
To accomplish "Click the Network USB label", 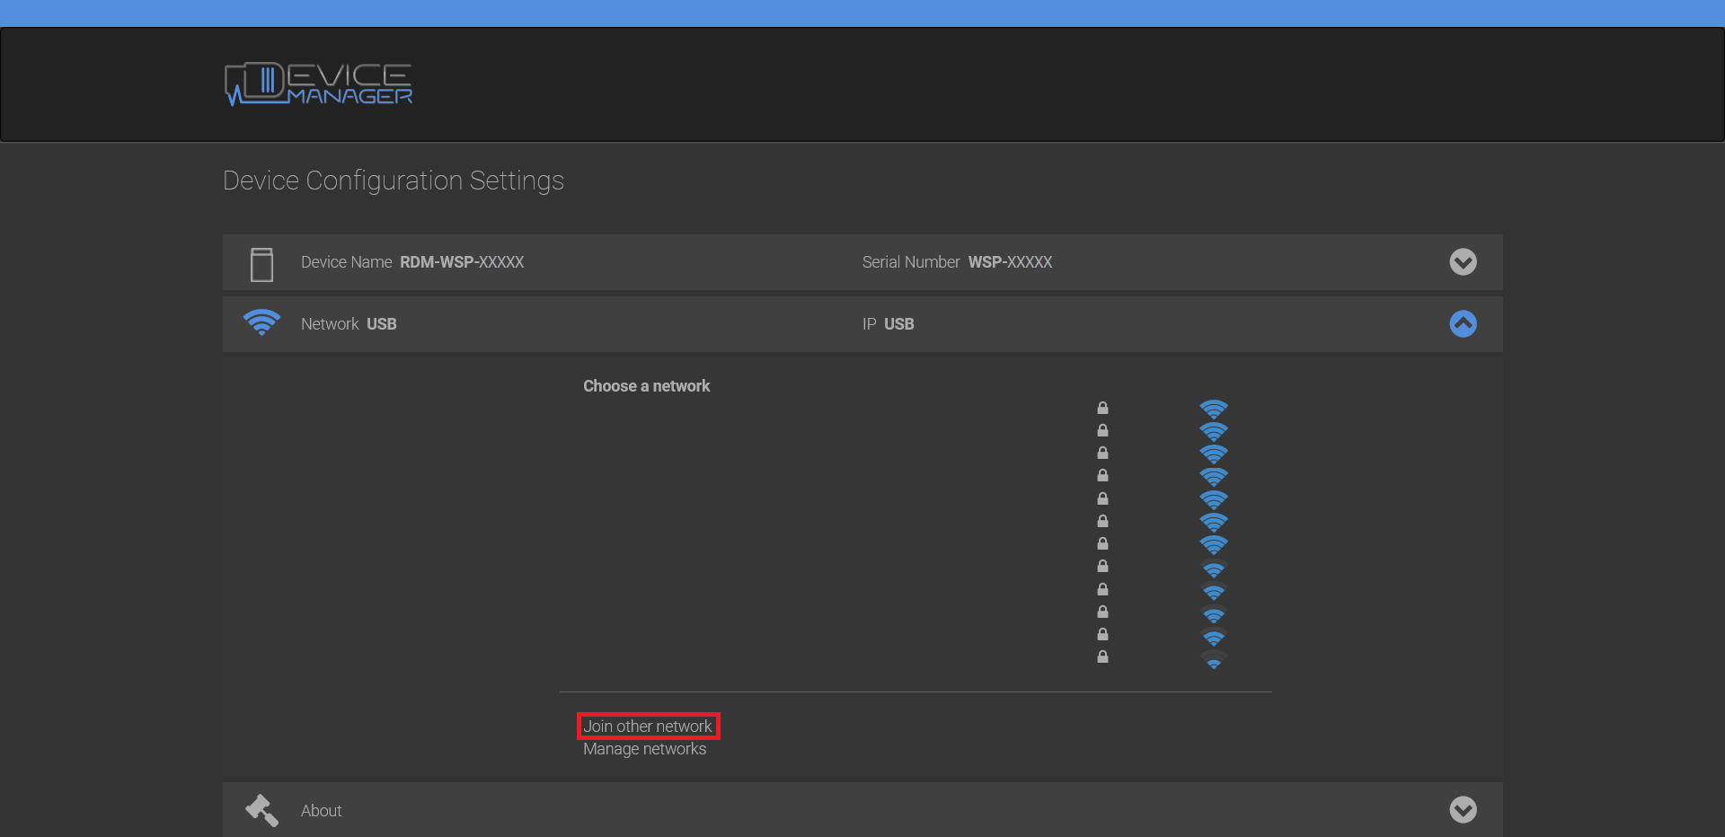I will click(x=349, y=324).
